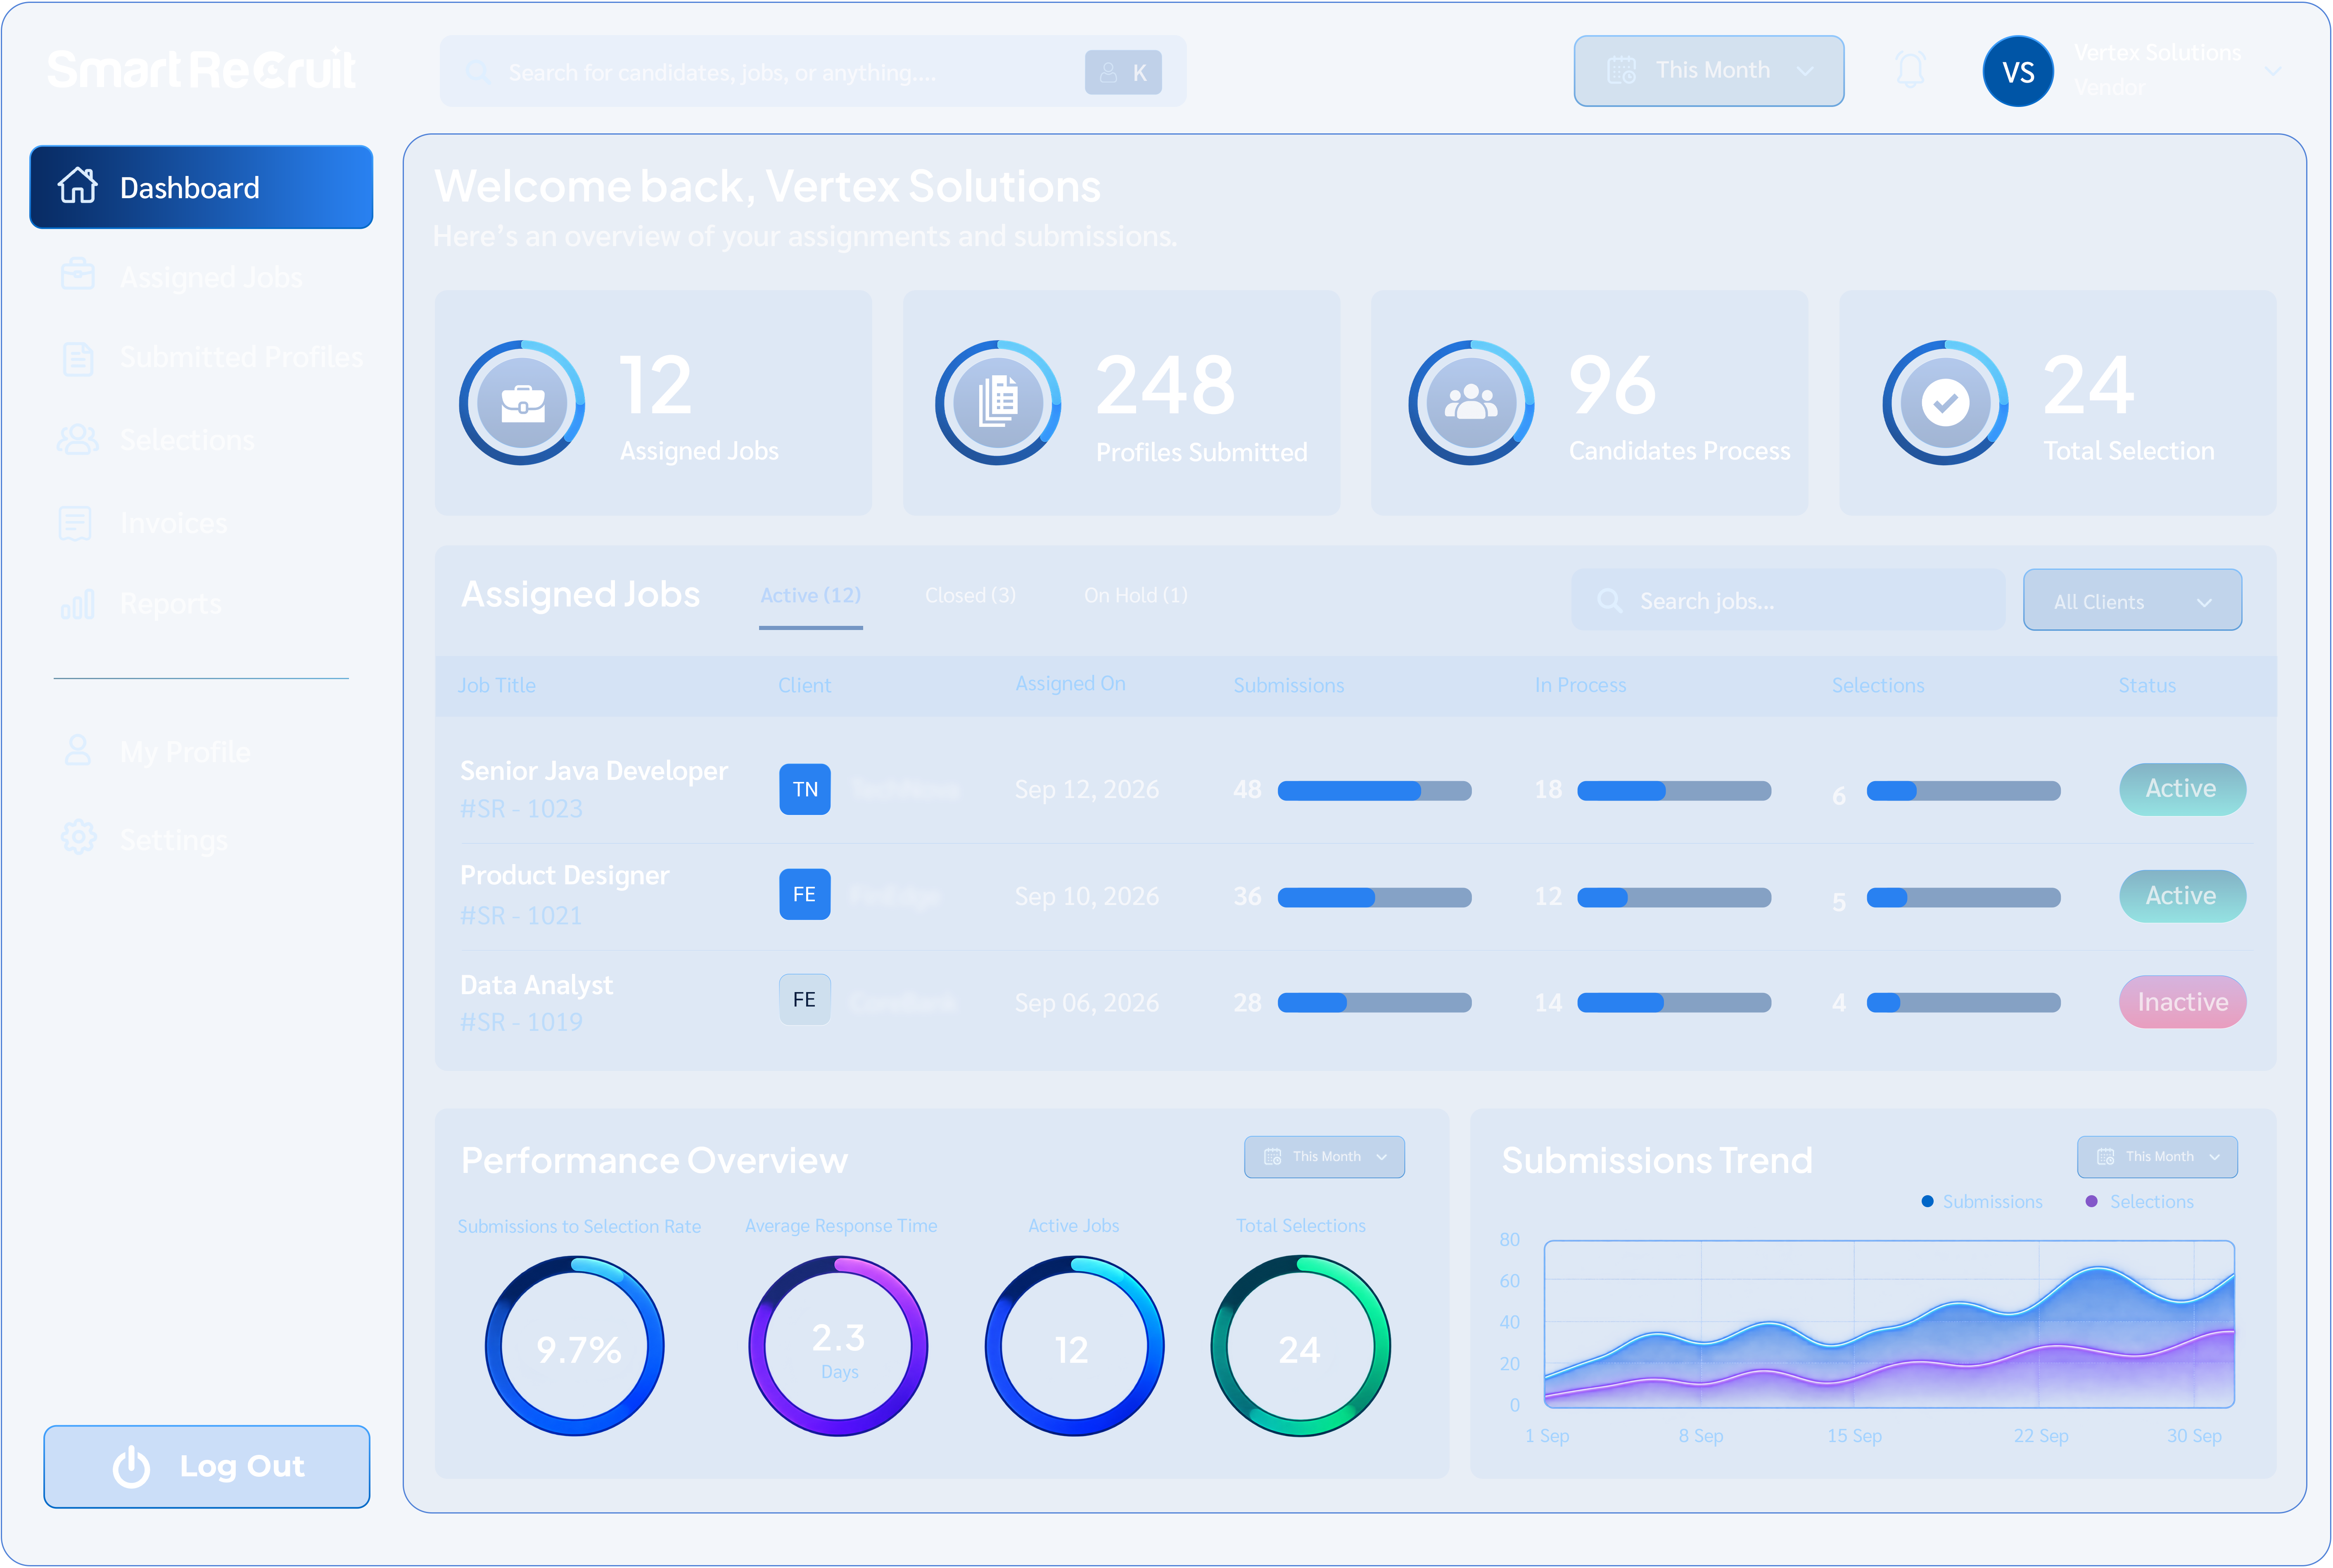Viewport: 2333px width, 1568px height.
Task: Click the Invoices document icon
Action: 76,523
